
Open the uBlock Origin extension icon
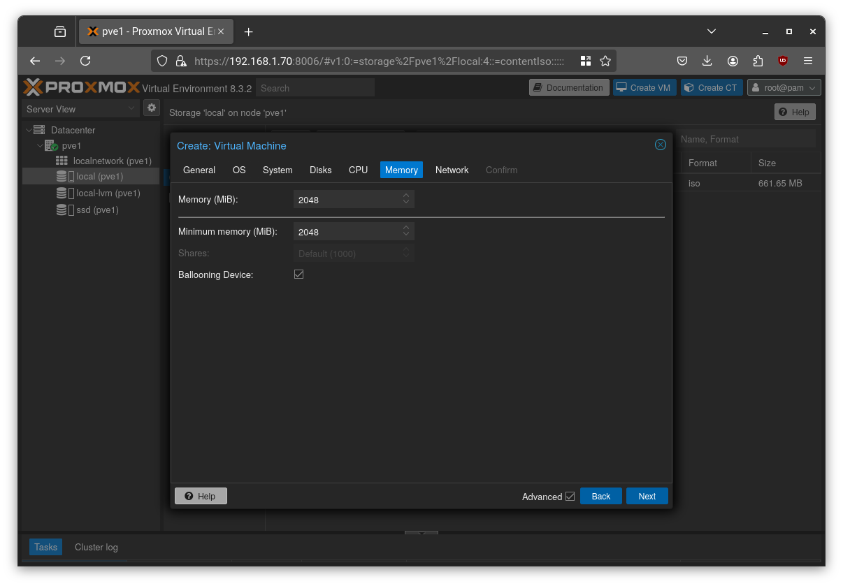[782, 61]
